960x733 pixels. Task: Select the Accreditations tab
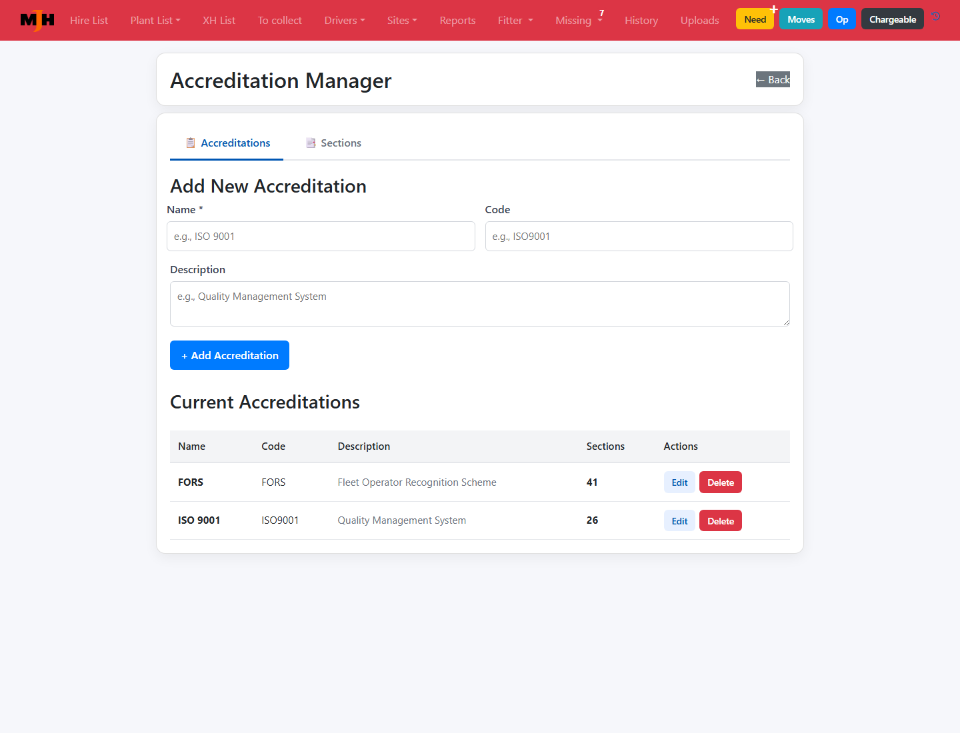tap(227, 143)
